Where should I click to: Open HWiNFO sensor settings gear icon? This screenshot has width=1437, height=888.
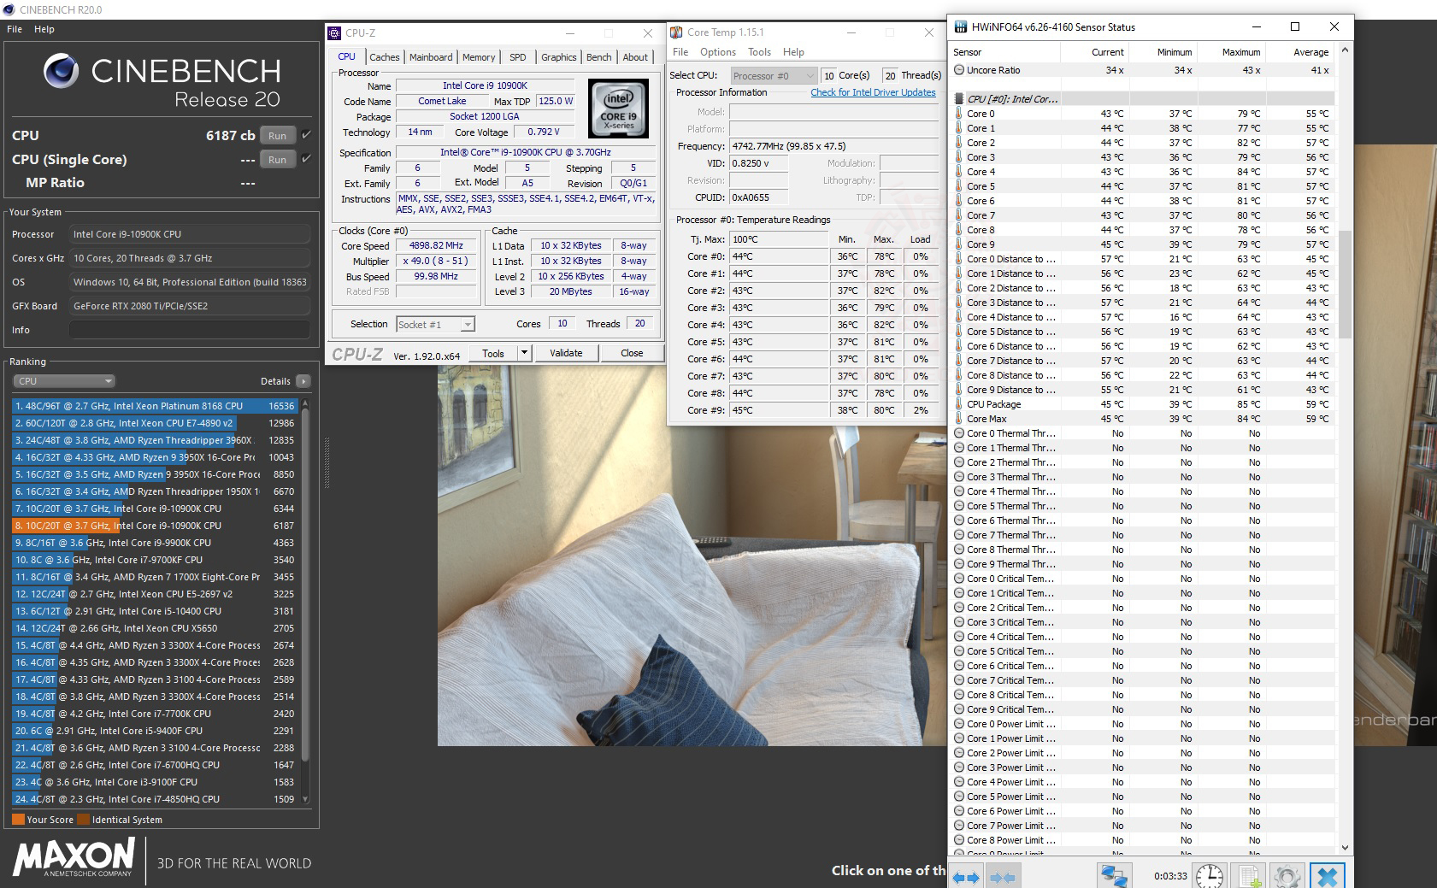(1287, 876)
